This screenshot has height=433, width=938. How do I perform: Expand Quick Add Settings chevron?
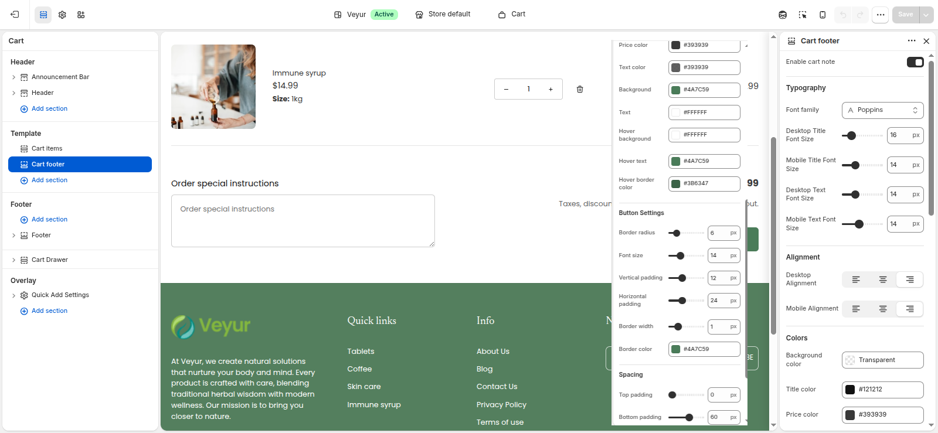click(13, 295)
